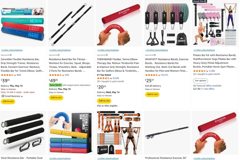The width and height of the screenshot is (240, 160).
Task: Click sponsored info icon on Resistance Band Bar listing
Action: 59,55
